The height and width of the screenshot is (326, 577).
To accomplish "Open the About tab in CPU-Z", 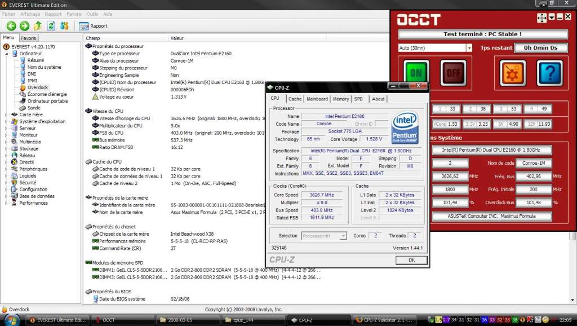I will (378, 99).
